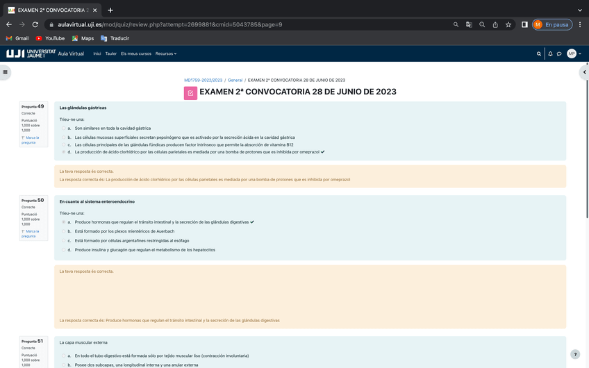Click 'Pregunta 51' label
Image resolution: width=589 pixels, height=368 pixels.
[33, 341]
